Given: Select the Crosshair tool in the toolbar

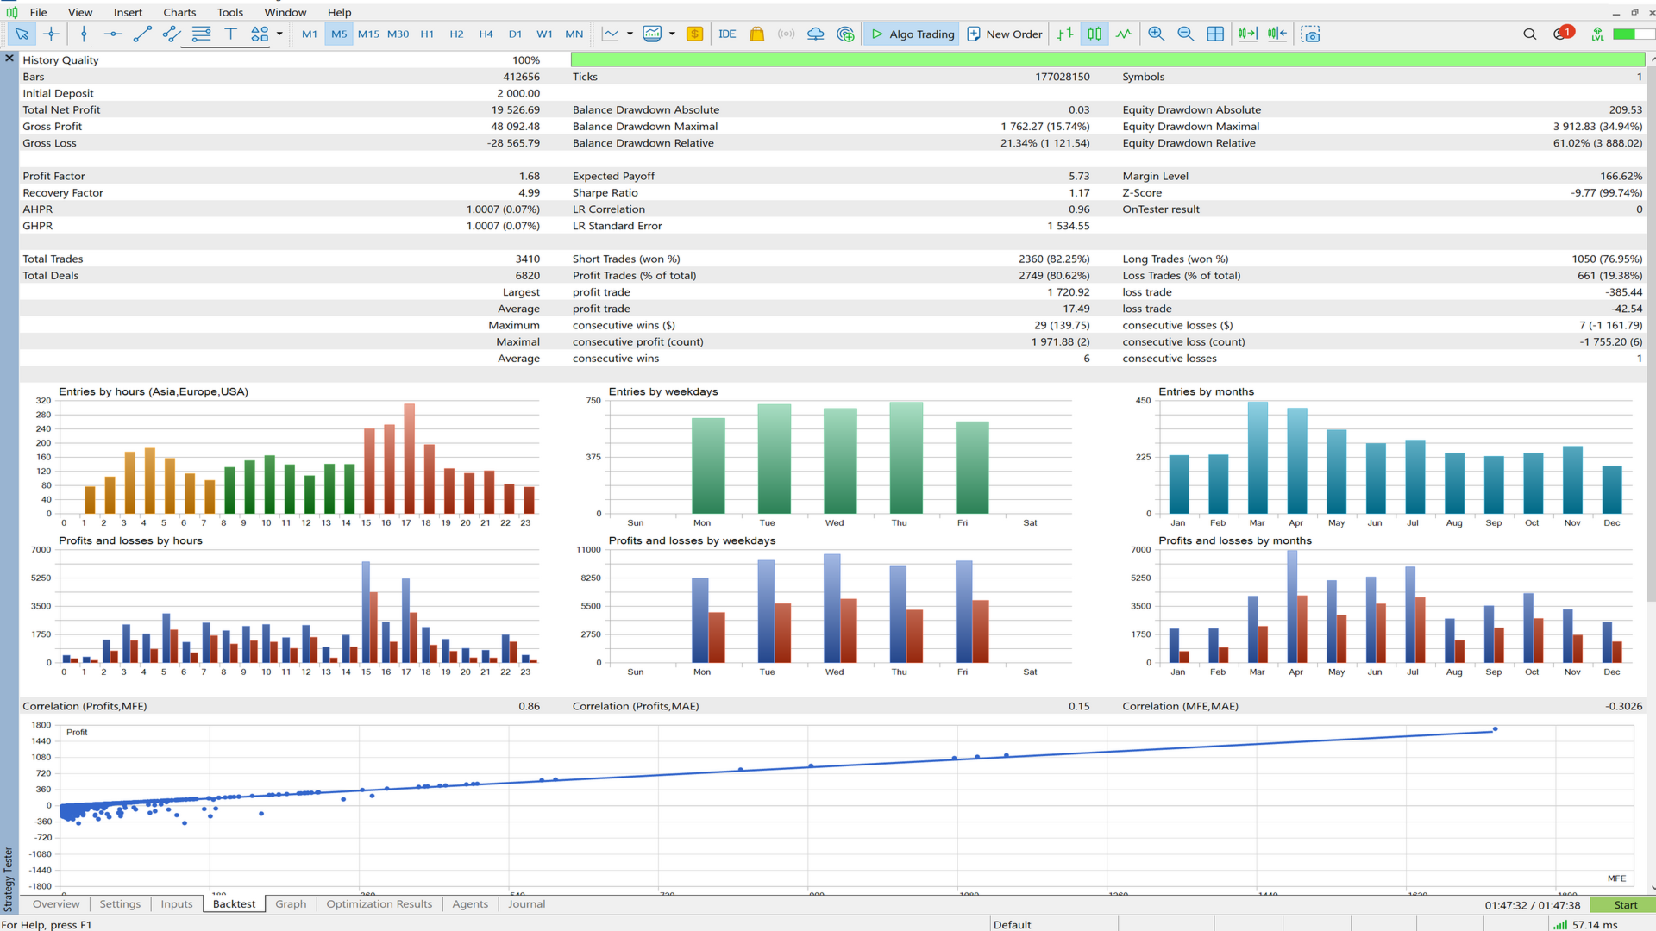Looking at the screenshot, I should tap(52, 34).
